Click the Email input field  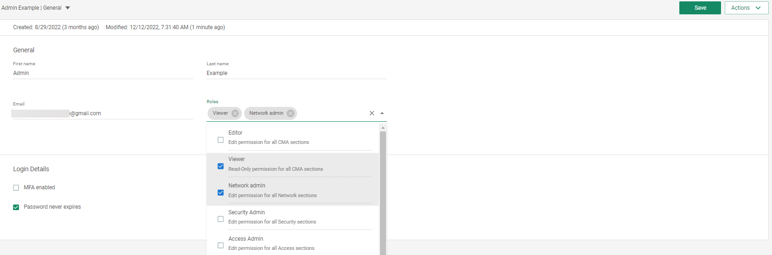click(x=102, y=113)
